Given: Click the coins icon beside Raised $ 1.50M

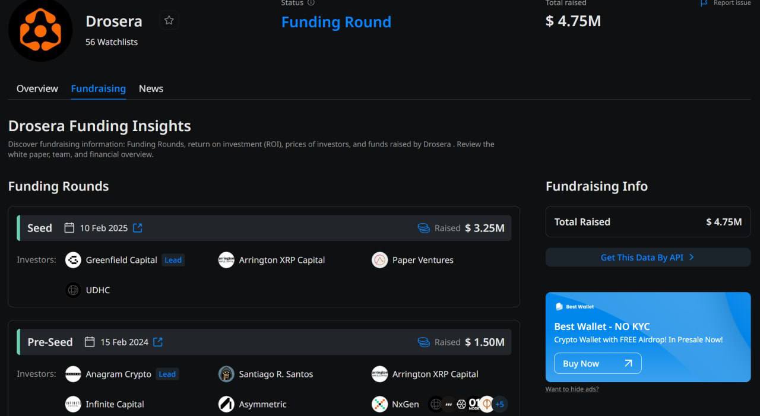Looking at the screenshot, I should coord(423,342).
